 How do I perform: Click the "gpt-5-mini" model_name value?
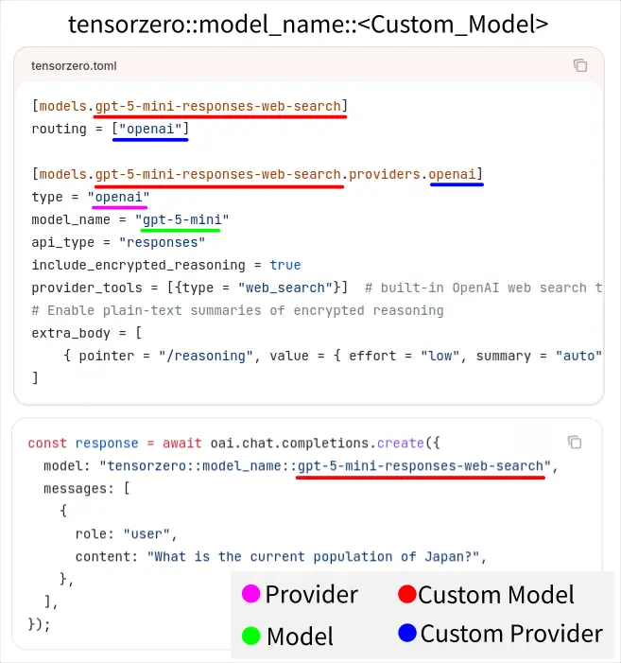coord(182,219)
